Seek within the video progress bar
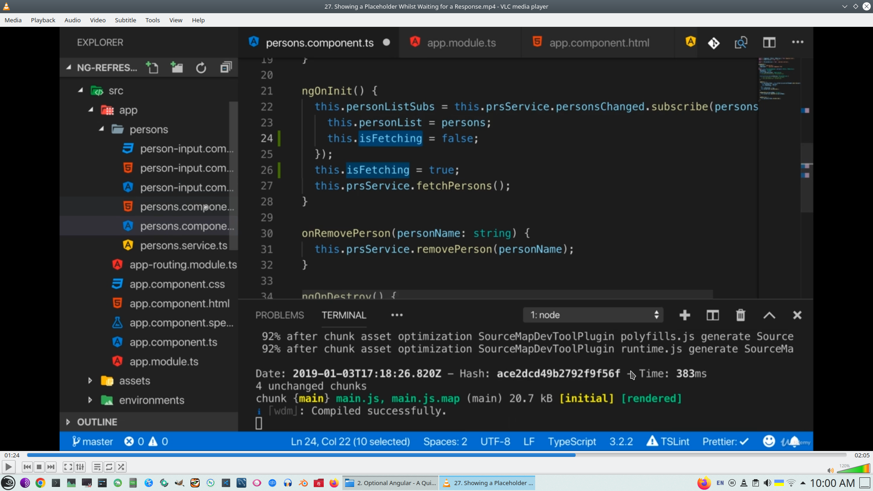 tap(436, 455)
